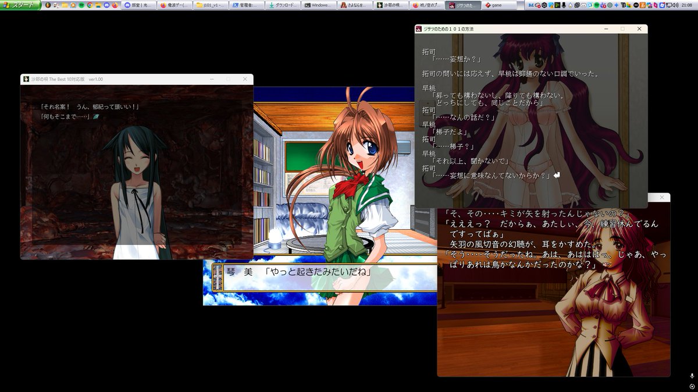Switch to the Windows terminal taskbar button
698x392 pixels.
point(318,5)
